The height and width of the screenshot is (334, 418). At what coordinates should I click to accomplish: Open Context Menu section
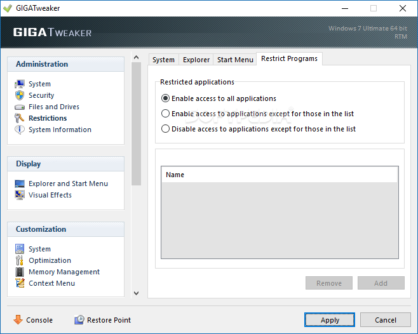(51, 283)
